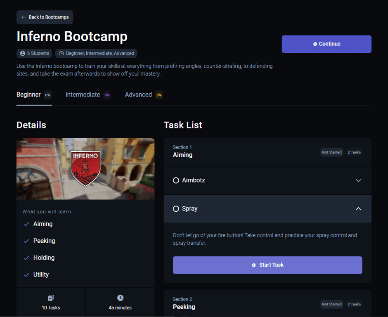Screen dimensions: 388x317
Task: Click the play icon in Continue button
Action: coord(315,44)
